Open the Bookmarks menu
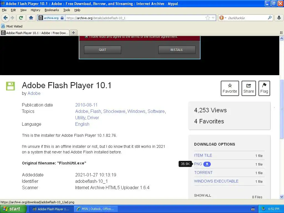This screenshot has width=284, height=213. click(x=52, y=10)
